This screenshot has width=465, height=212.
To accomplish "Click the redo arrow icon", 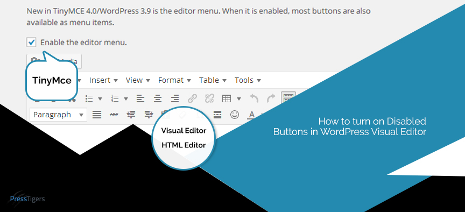I will 271,98.
